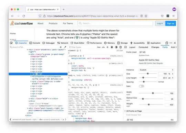This screenshot has width=186, height=133.
Task: Click the font Size slider
Action: coord(148,74)
